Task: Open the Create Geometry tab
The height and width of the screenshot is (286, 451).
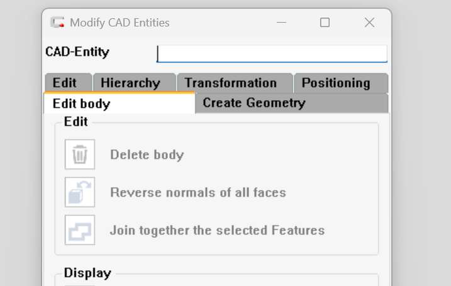Action: point(254,103)
